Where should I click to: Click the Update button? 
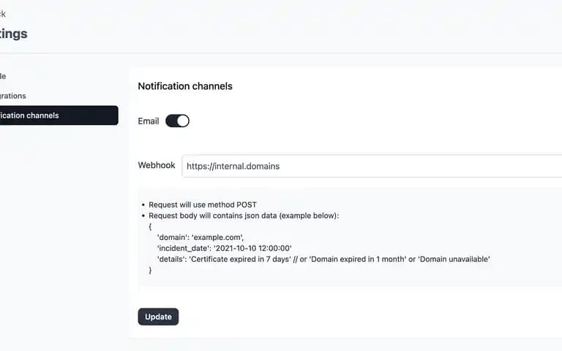click(158, 317)
